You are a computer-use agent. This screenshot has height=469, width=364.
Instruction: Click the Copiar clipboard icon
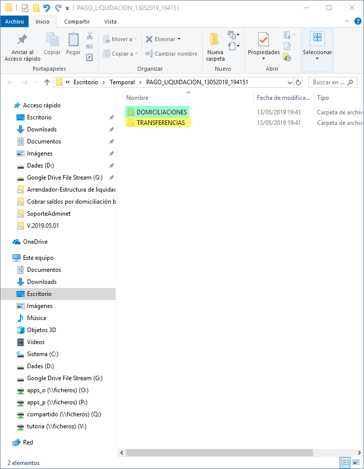[52, 40]
